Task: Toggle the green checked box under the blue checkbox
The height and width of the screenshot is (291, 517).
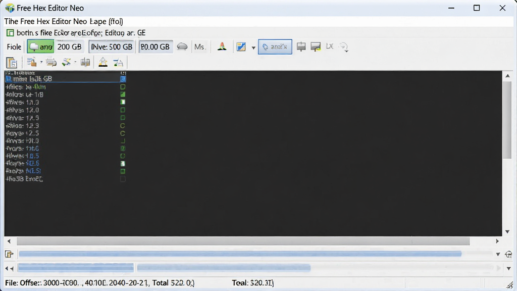Action: pyautogui.click(x=123, y=94)
